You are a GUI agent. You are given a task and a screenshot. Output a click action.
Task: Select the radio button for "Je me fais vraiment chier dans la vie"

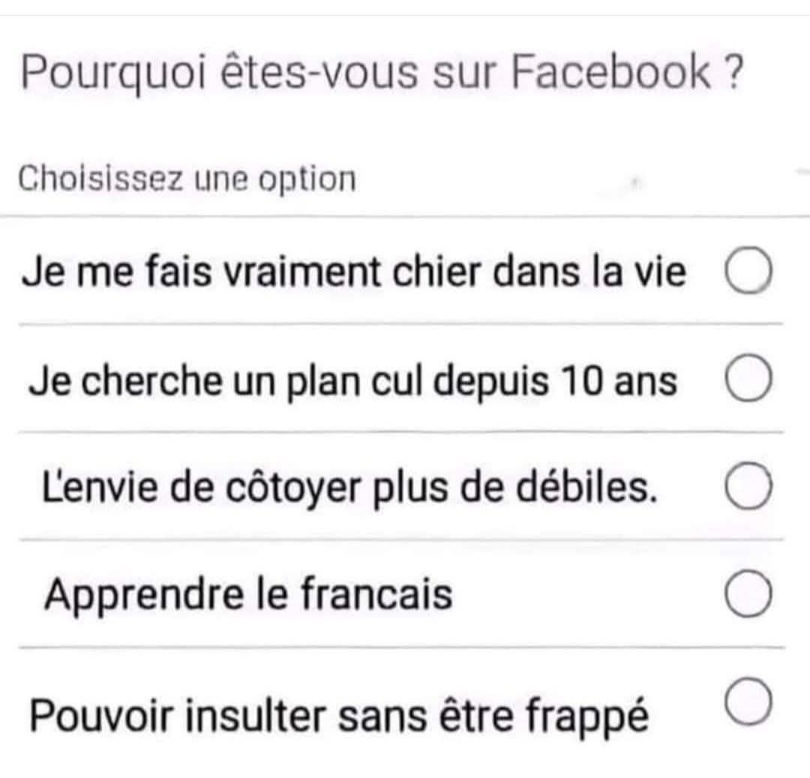748,273
